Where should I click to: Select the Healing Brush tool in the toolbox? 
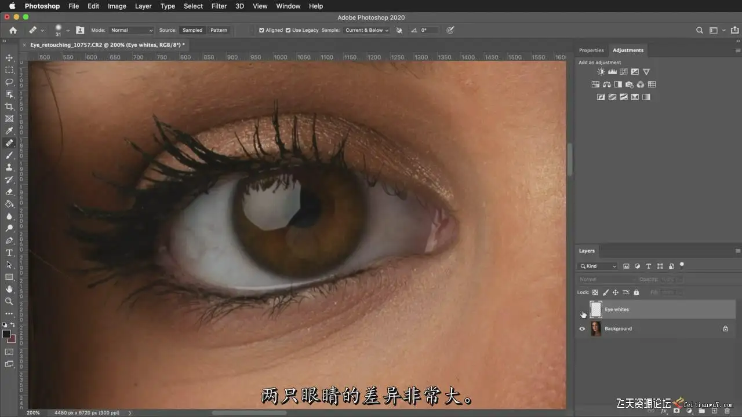coord(9,143)
